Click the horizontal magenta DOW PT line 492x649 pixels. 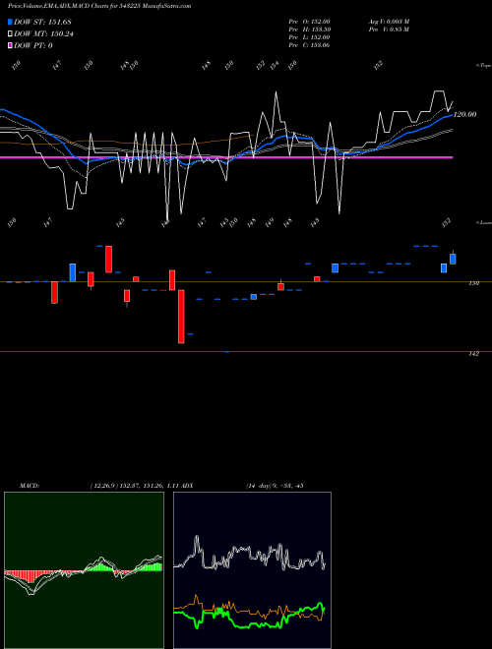(226, 157)
